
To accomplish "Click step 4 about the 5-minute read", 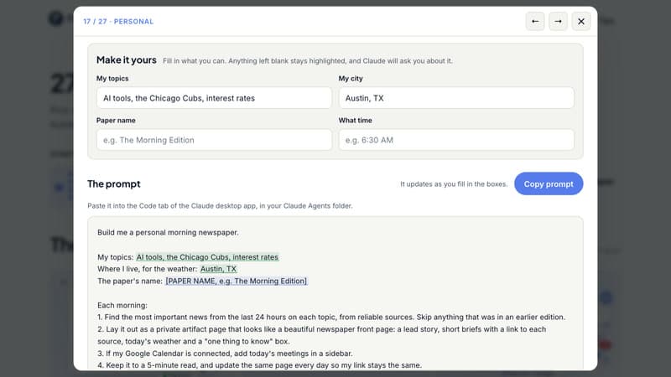I will click(x=260, y=365).
